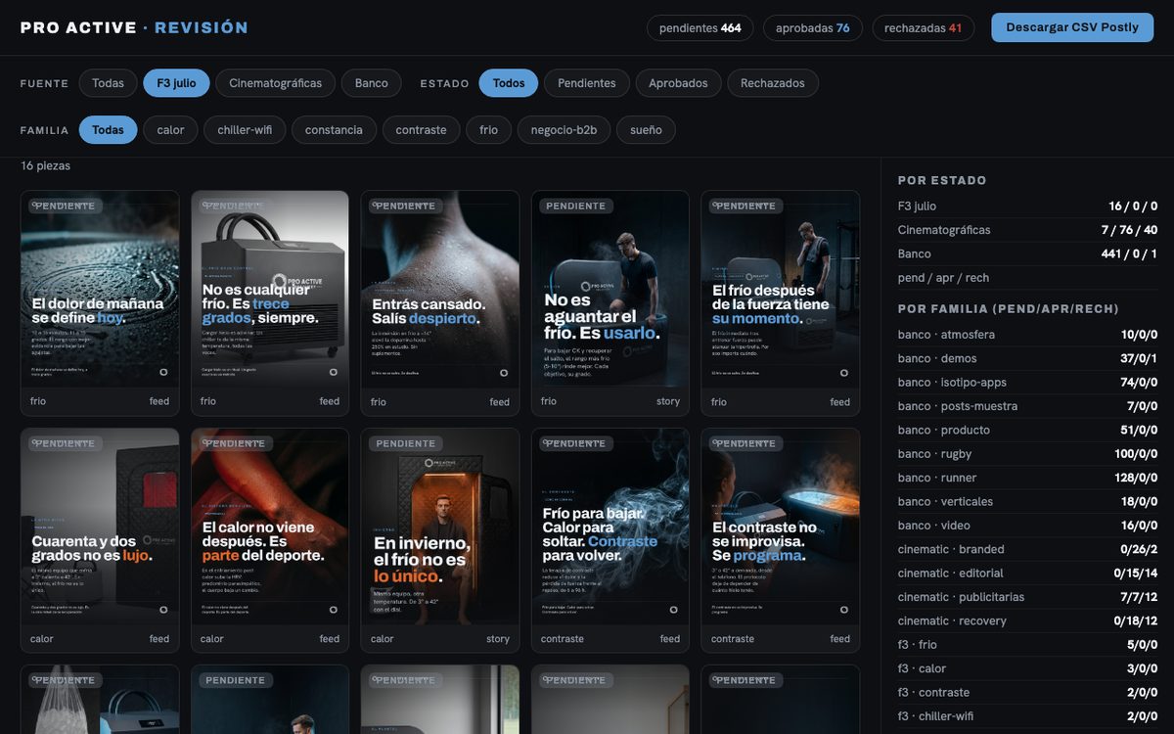This screenshot has width=1174, height=734.
Task: Filter family by sueño
Action: pos(646,130)
